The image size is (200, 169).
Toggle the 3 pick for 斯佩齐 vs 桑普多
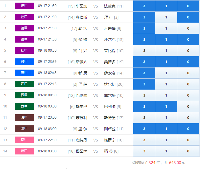click(144, 62)
